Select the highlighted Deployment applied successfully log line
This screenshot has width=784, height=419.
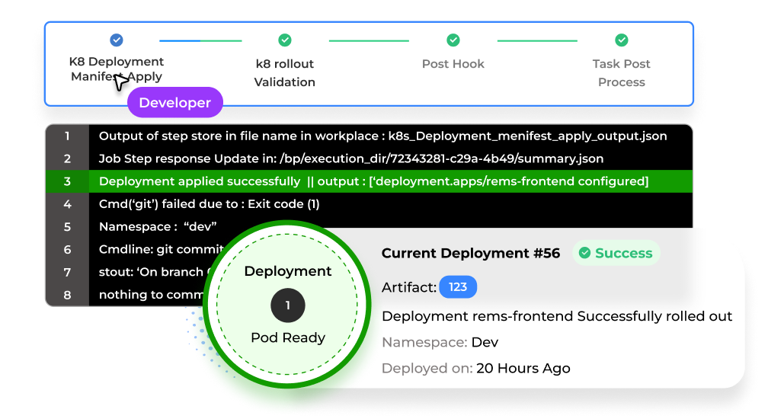[x=373, y=181]
